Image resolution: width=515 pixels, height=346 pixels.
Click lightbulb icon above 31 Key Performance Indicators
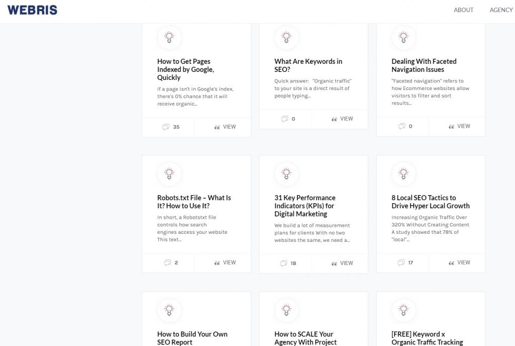click(x=287, y=174)
